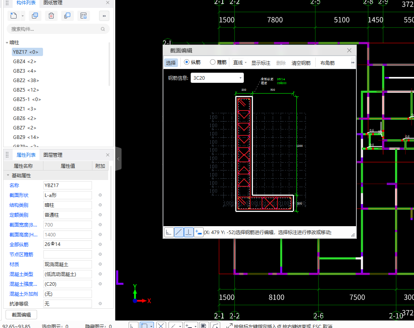414x328 pixels.
Task: Close the component list panel
Action: (x=108, y=3)
